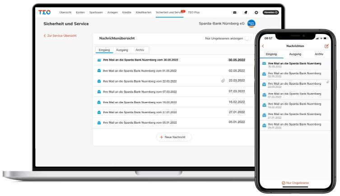This screenshot has height=196, width=340.
Task: Tap the back arrow in phone Nachrichten header
Action: (263, 46)
